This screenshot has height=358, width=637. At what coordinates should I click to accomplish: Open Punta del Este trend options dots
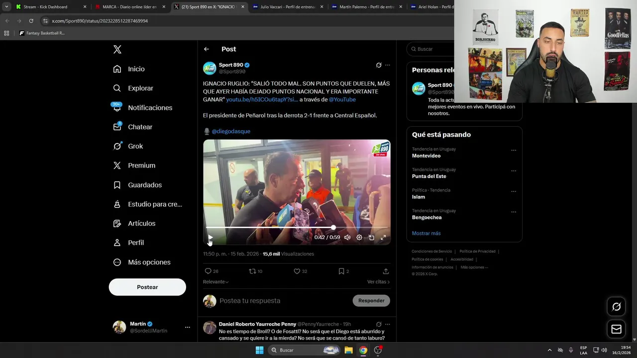(x=514, y=171)
